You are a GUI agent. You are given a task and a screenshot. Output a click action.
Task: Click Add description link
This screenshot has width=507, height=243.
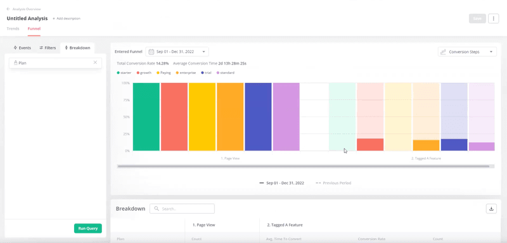67,19
